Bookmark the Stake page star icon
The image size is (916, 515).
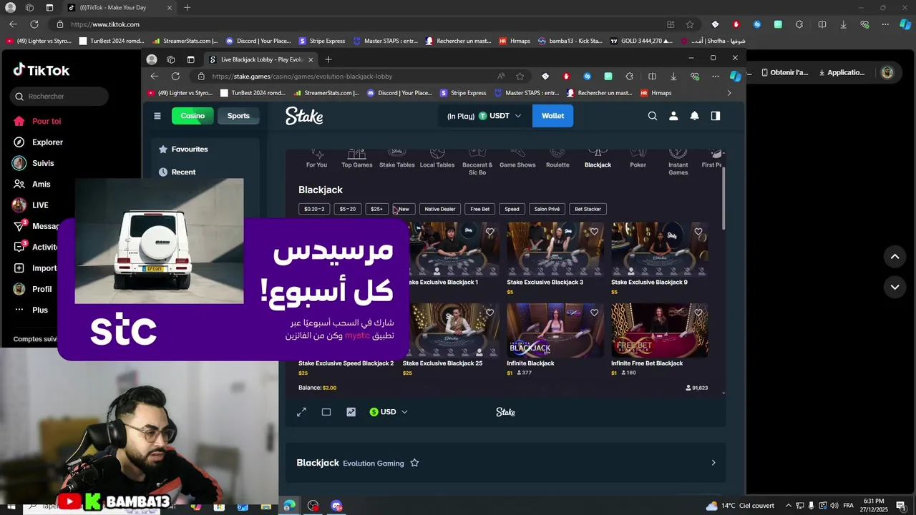click(x=520, y=77)
